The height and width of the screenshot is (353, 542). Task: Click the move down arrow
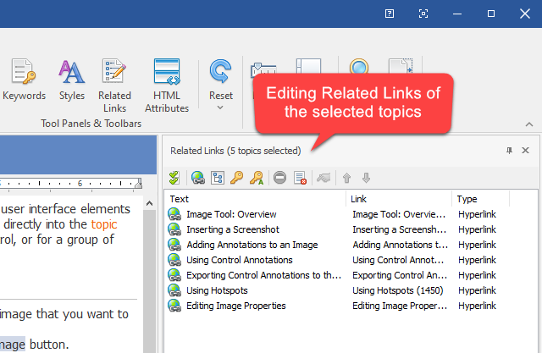point(366,178)
